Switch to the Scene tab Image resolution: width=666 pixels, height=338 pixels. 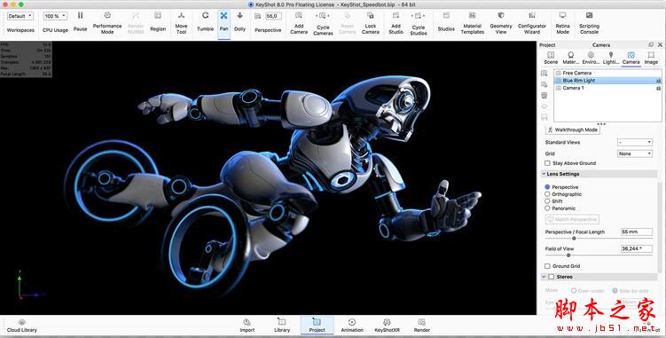[551, 58]
